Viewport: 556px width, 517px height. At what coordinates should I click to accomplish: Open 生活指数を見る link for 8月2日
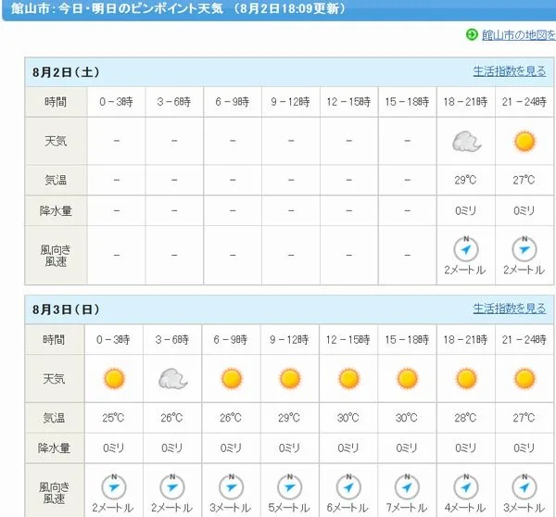point(509,71)
